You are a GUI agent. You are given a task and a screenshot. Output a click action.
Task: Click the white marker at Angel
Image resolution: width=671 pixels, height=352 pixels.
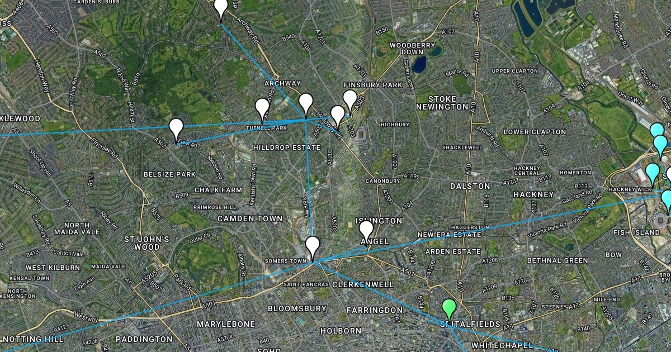pyautogui.click(x=366, y=232)
